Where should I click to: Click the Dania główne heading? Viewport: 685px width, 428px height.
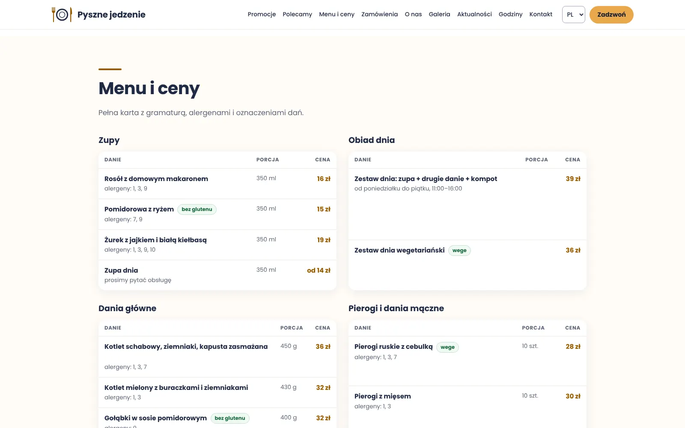point(127,309)
